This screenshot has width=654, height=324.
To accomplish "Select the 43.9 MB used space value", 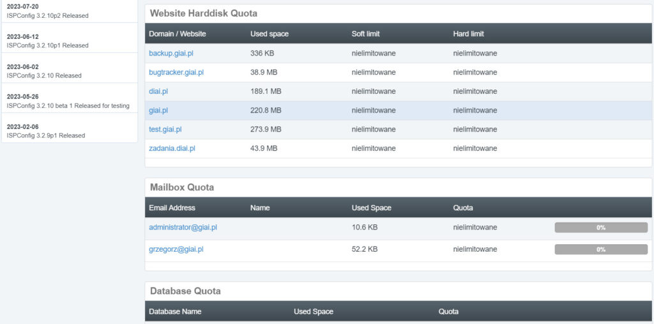I will pyautogui.click(x=264, y=148).
